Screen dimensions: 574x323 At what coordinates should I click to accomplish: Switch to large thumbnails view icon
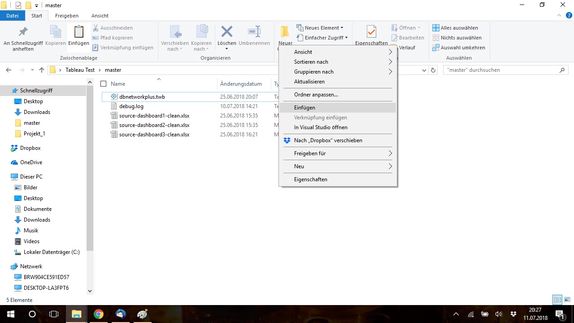pos(567,300)
